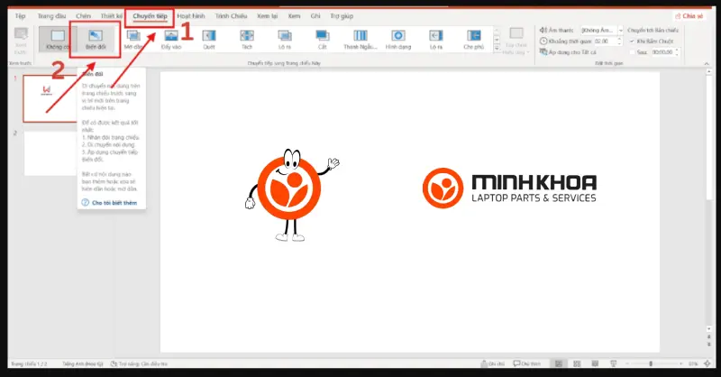721x377 pixels.
Task: Switch to the Trang đầu (Home) tab
Action: pos(51,16)
